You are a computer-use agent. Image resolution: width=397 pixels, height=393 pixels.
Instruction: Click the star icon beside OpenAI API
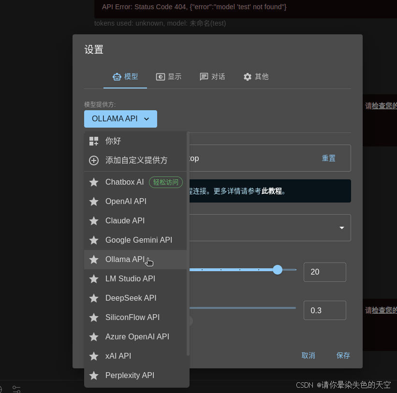click(94, 202)
